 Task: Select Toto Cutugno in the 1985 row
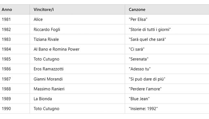tap(77, 59)
